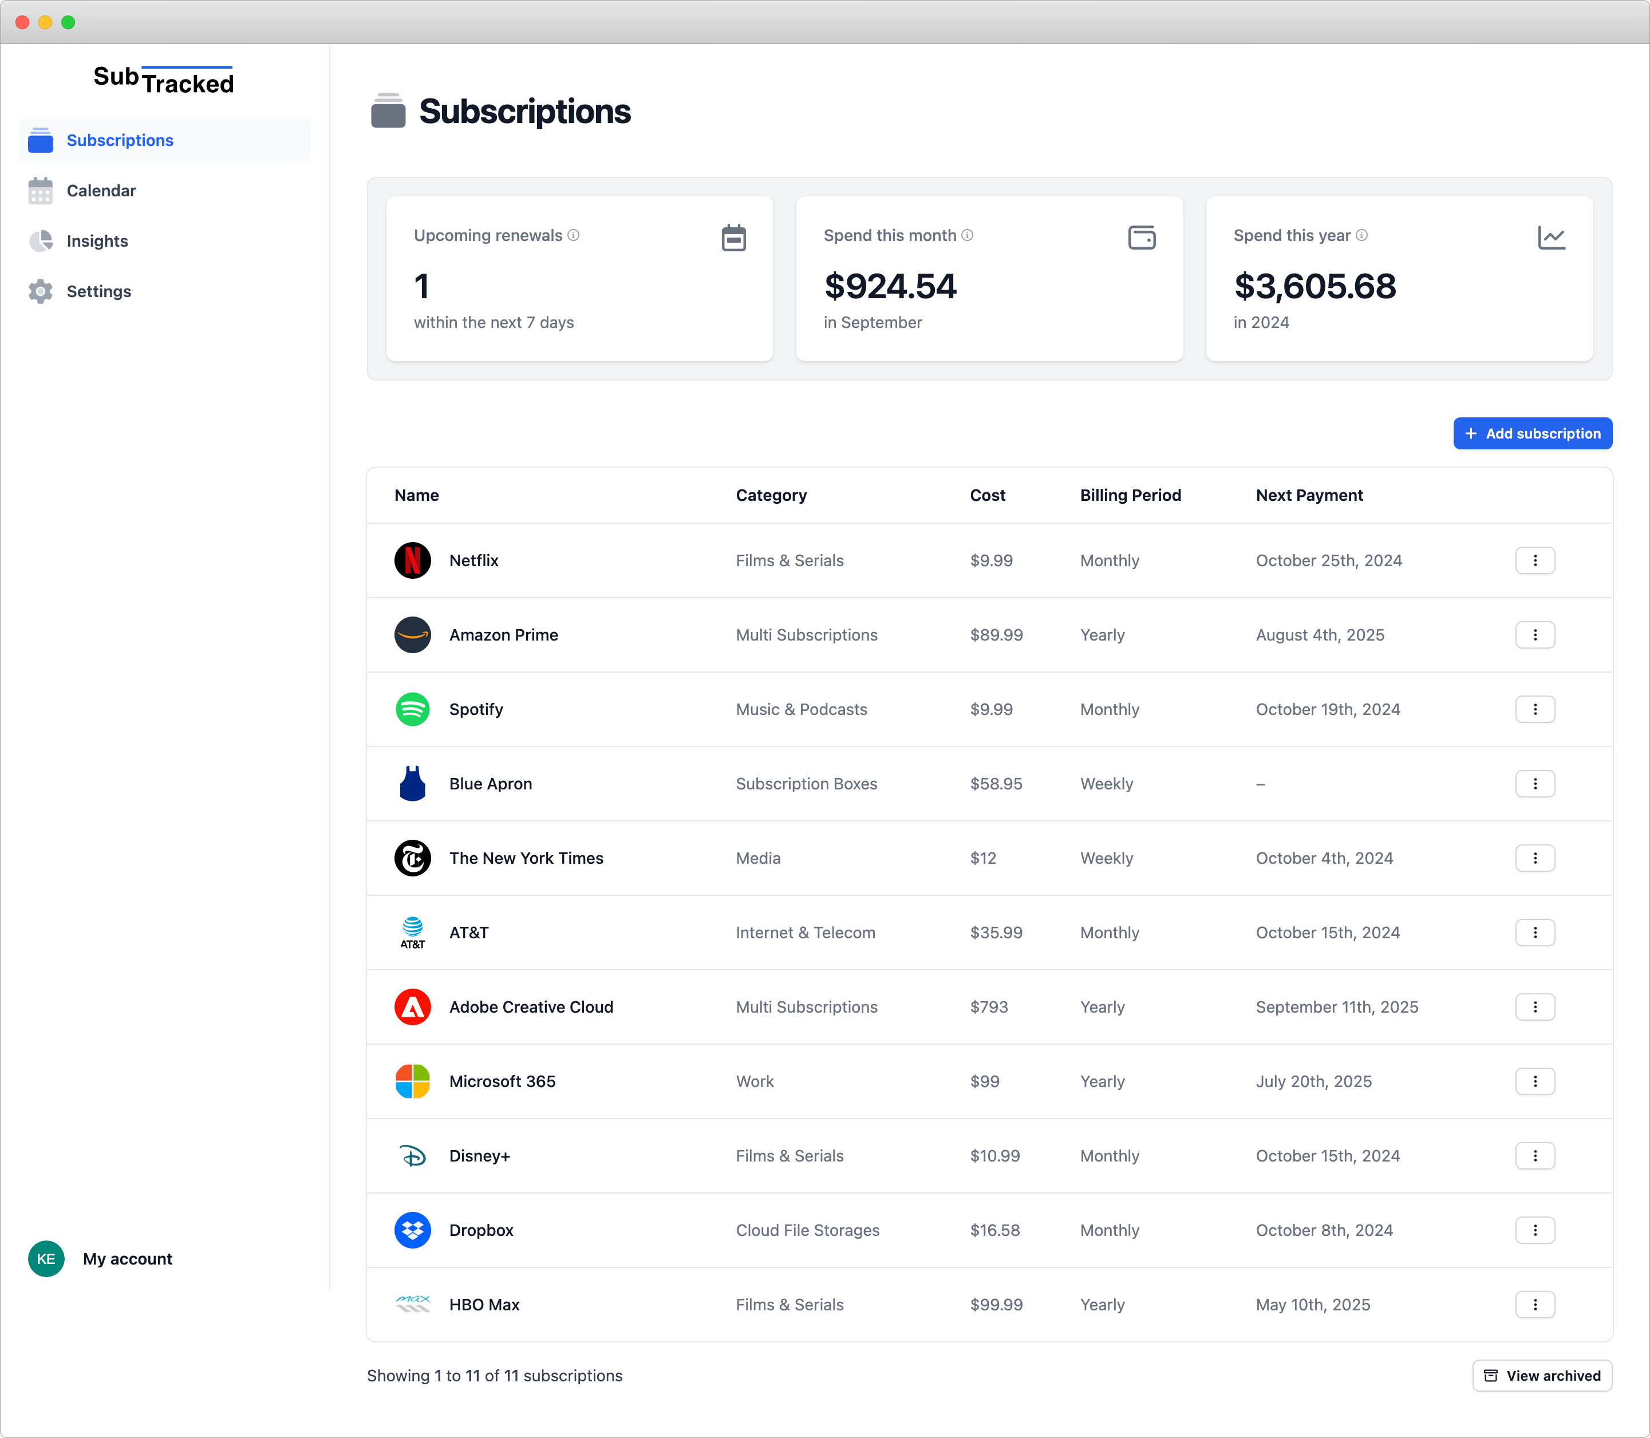Click the calendar icon in Upcoming renewals card
The height and width of the screenshot is (1438, 1650).
[x=733, y=238]
